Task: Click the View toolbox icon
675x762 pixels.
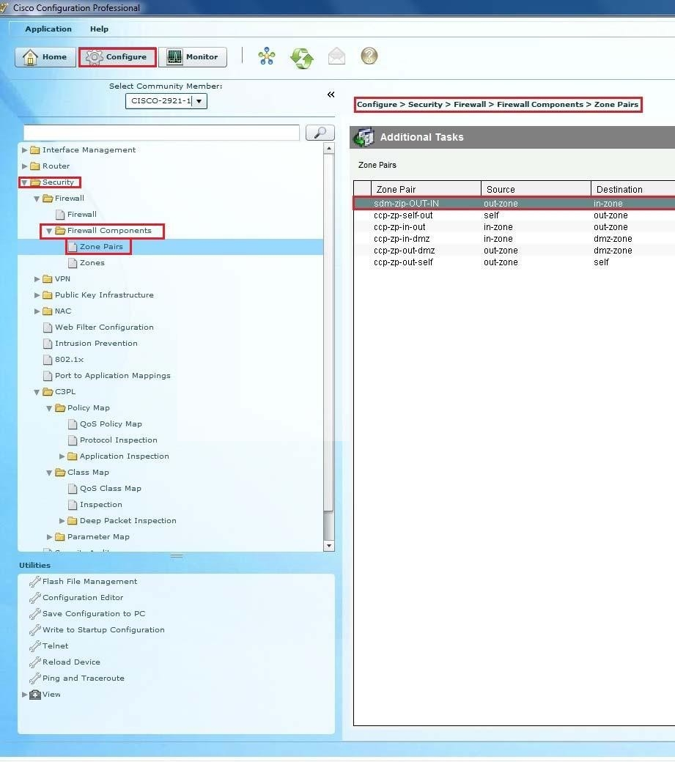Action: 35,695
